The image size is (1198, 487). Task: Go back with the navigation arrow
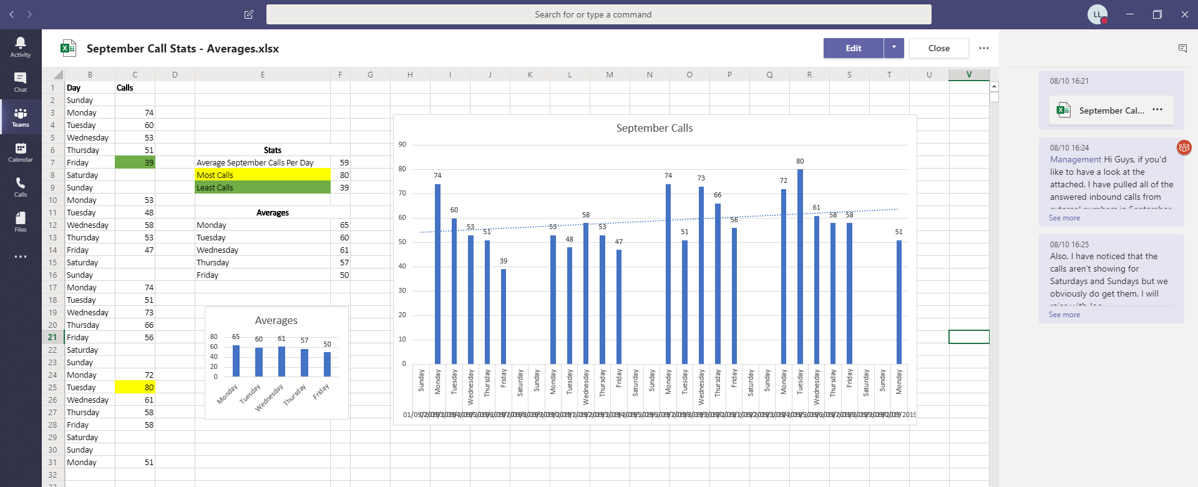coord(12,14)
